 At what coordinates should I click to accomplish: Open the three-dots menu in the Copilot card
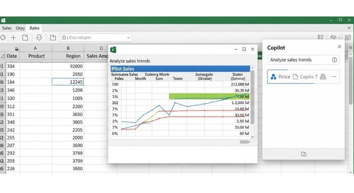[x=334, y=77]
